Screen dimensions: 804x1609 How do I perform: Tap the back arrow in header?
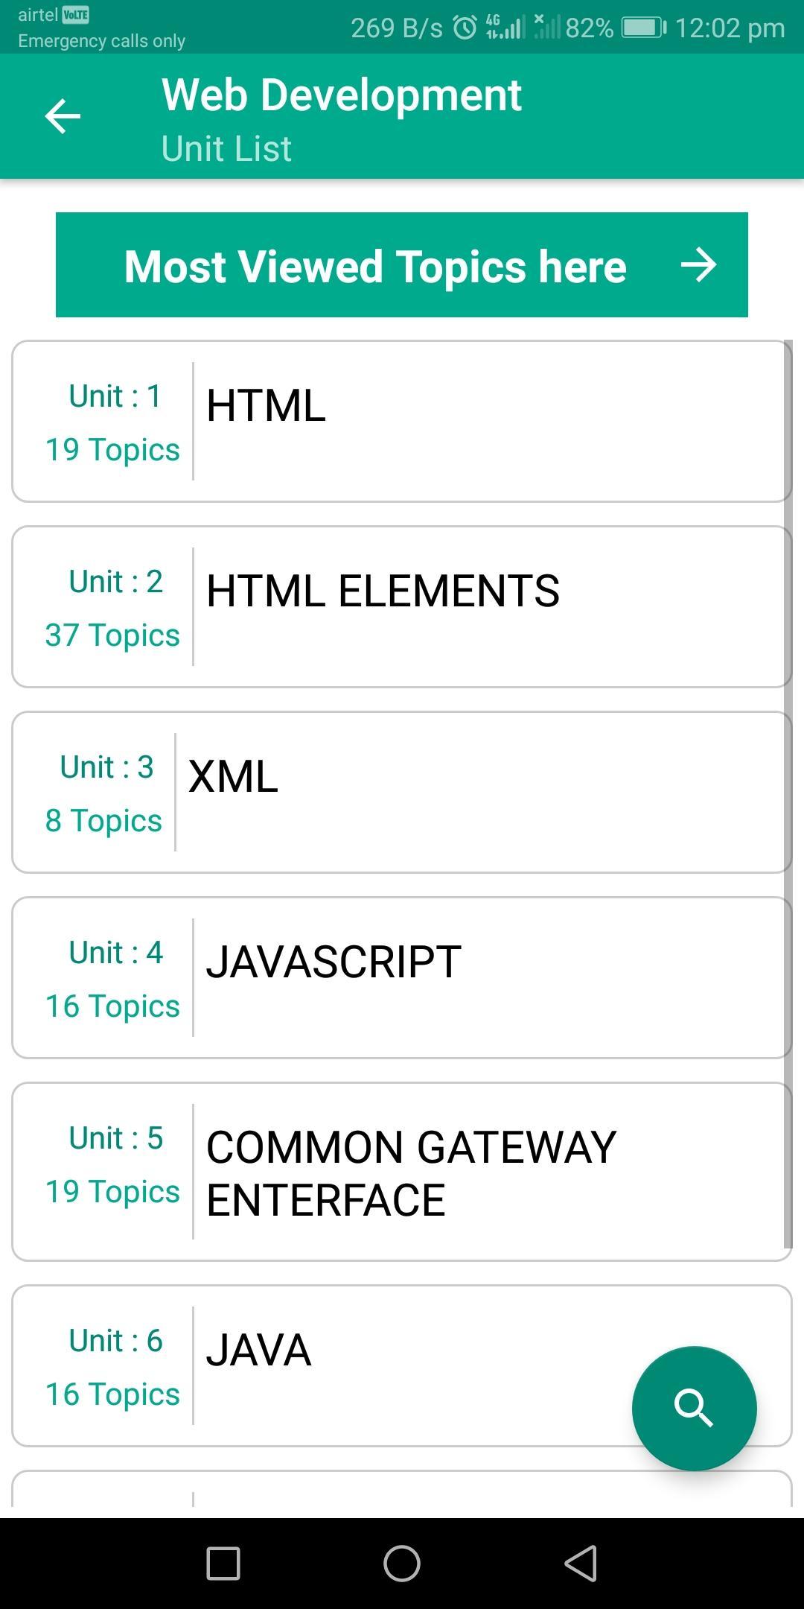click(63, 116)
